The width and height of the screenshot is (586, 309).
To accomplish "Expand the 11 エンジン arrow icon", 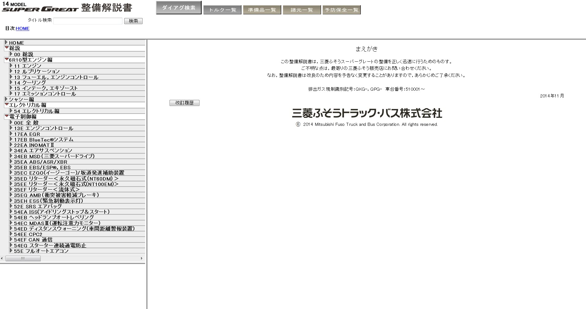I will [11, 66].
